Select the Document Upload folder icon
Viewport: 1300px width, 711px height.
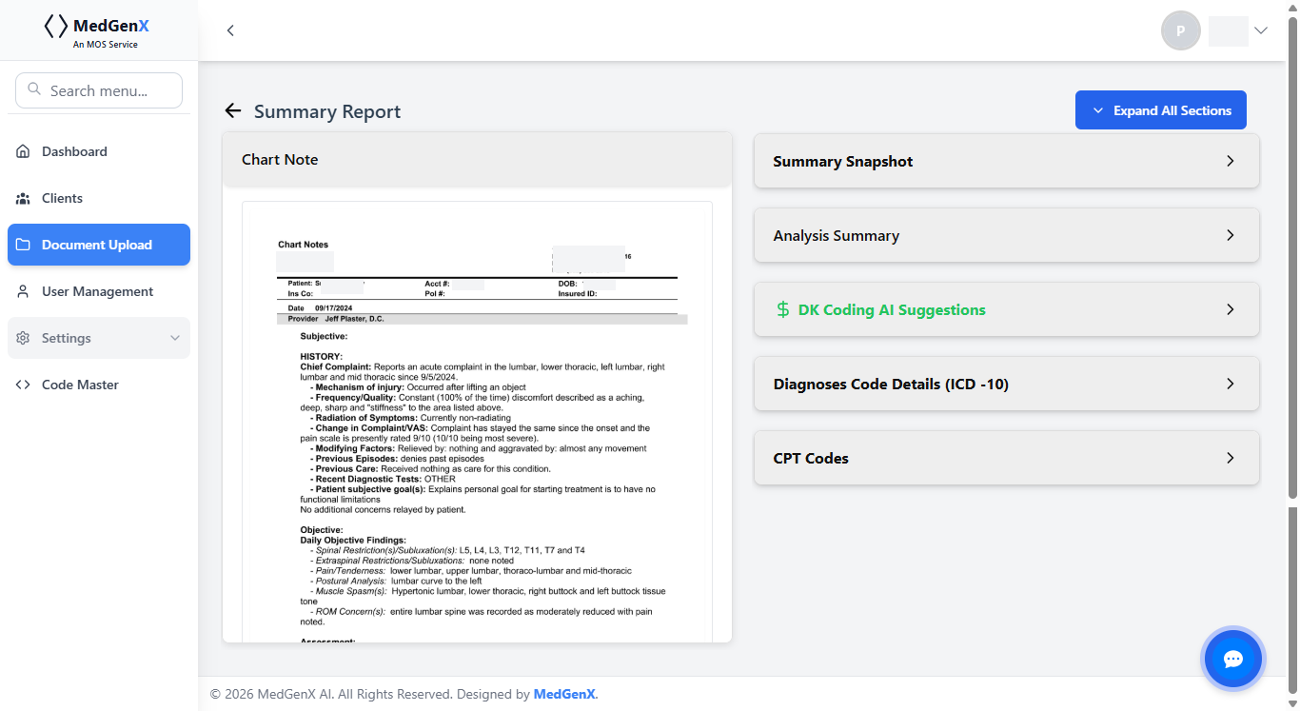point(22,245)
